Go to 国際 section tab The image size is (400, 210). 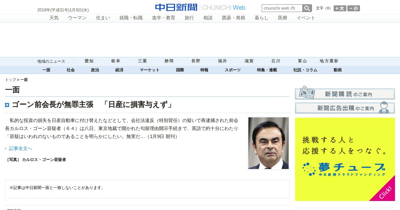pyautogui.click(x=180, y=70)
